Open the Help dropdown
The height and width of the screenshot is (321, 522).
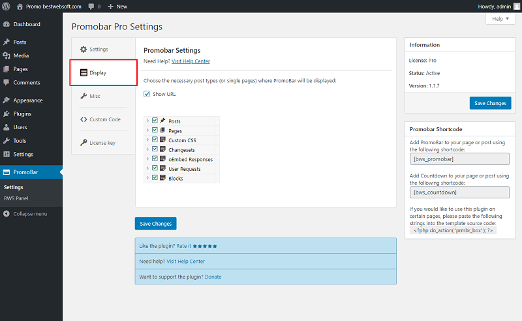coord(500,19)
